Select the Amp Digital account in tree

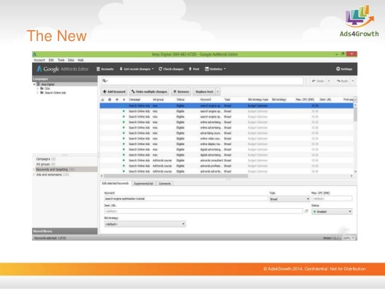tap(48, 84)
